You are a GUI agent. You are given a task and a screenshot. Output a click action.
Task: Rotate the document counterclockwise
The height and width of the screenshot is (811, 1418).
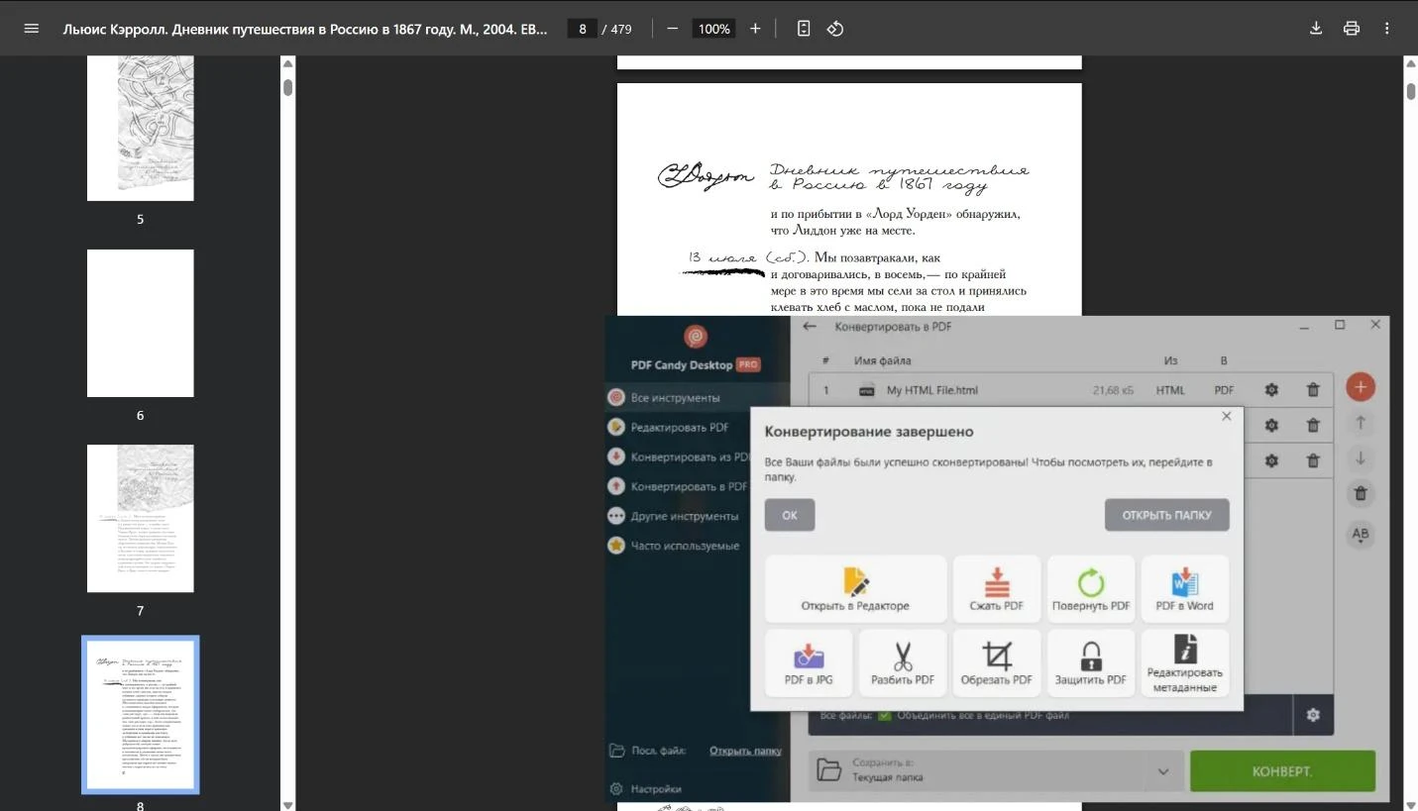tap(835, 29)
